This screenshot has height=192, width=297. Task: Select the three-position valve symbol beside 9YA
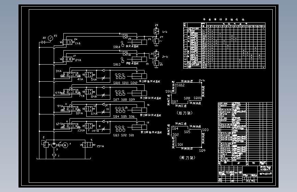(71, 109)
